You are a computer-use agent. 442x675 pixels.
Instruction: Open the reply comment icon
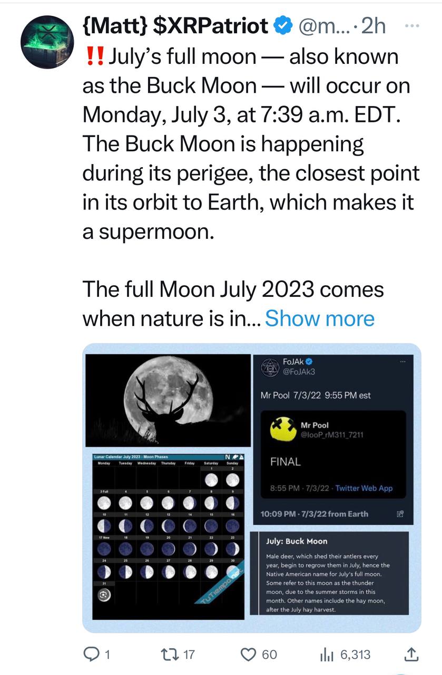tap(92, 654)
